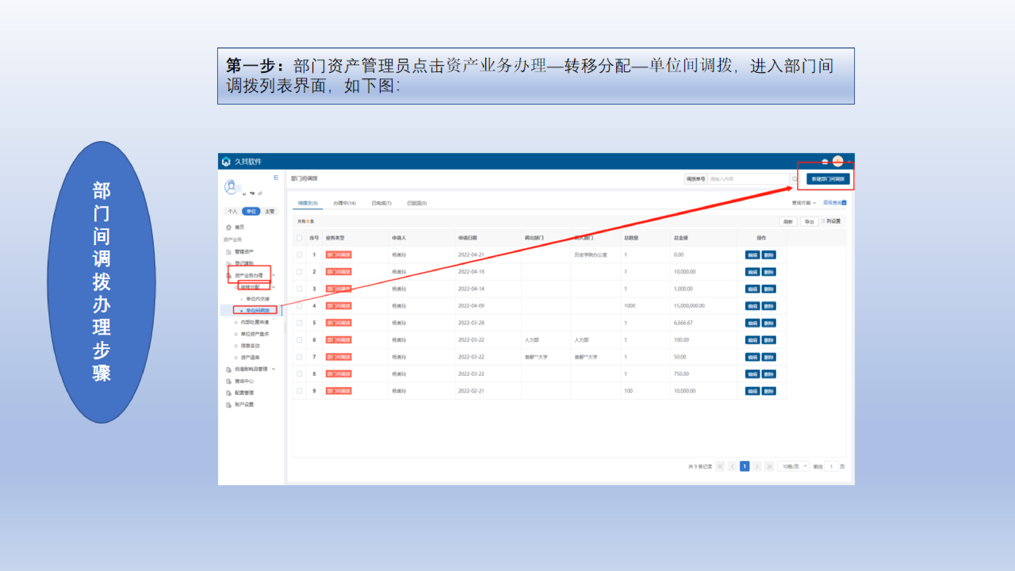Screen dimensions: 1015x571
Task: Click the 列设置 column settings icon
Action: coord(823,221)
